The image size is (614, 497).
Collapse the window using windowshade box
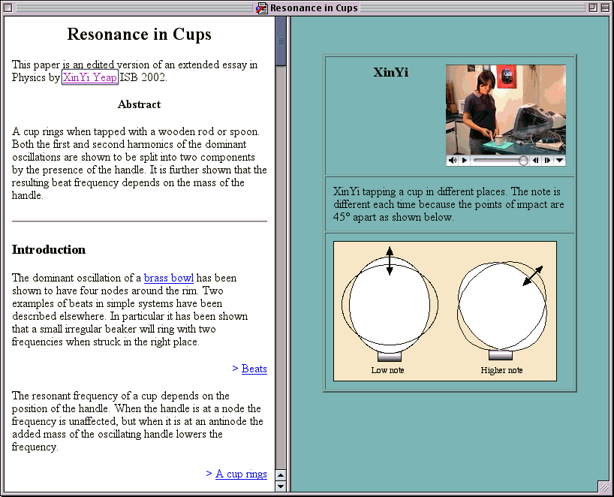click(605, 8)
